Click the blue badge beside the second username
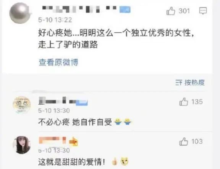Viewport: 220px width, 169px height. tap(82, 103)
